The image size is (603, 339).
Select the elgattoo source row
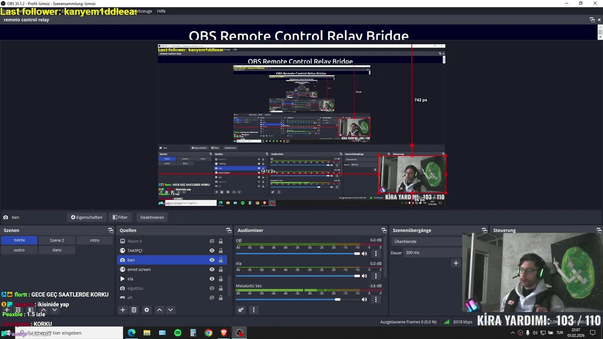(172, 288)
